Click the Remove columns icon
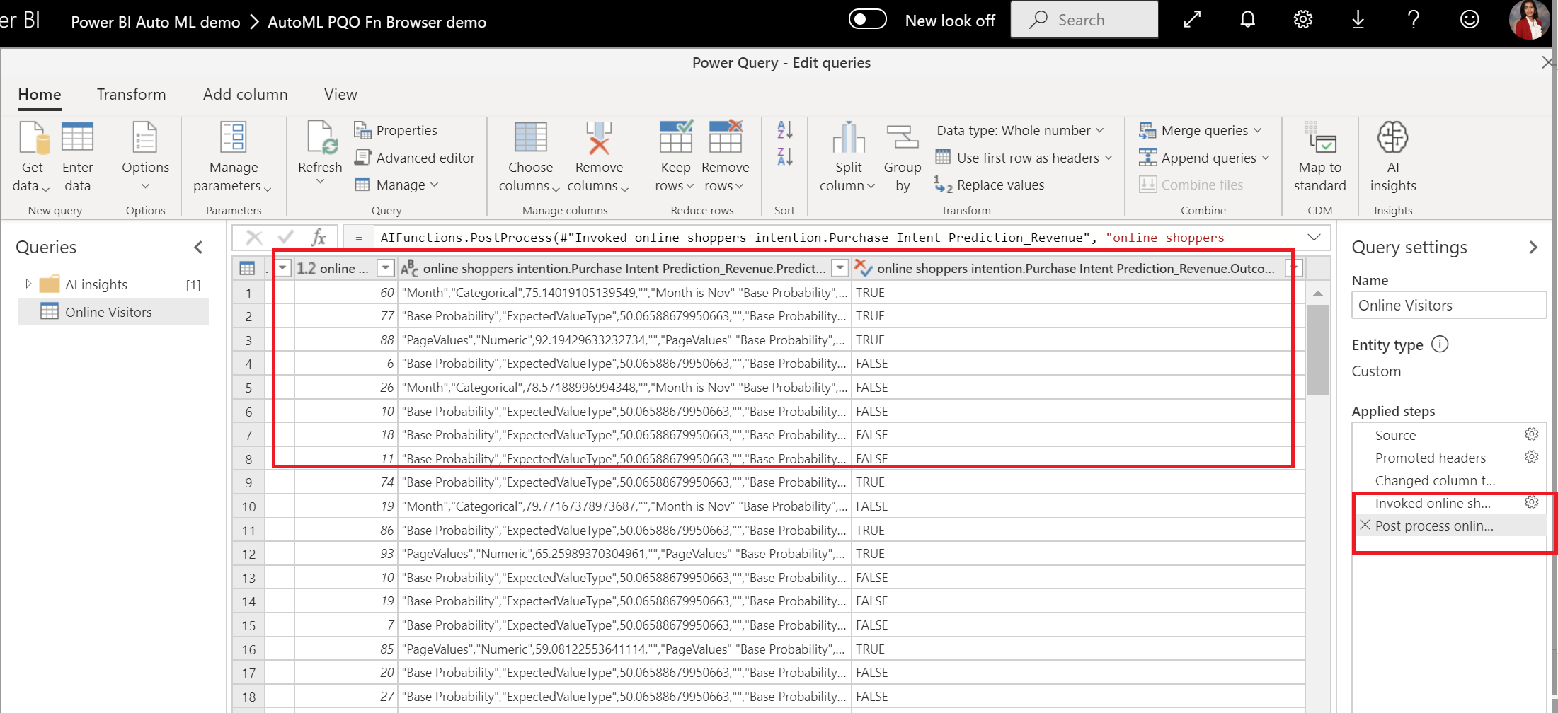 [x=599, y=137]
